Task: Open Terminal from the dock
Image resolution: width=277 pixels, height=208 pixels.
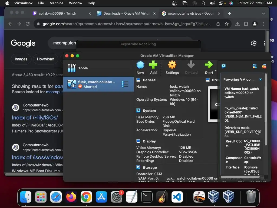Action: 147,197
